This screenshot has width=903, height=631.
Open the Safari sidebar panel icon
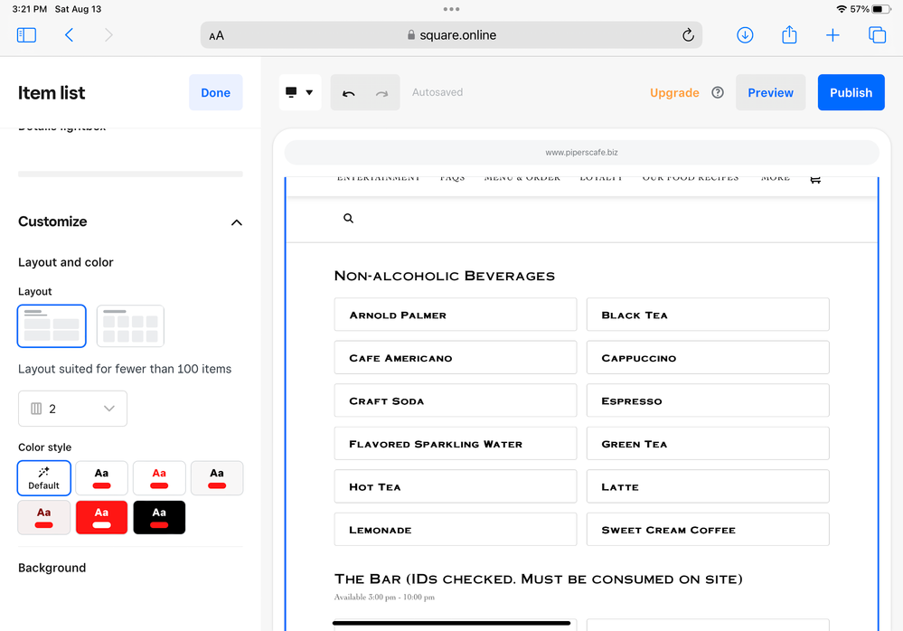(27, 35)
